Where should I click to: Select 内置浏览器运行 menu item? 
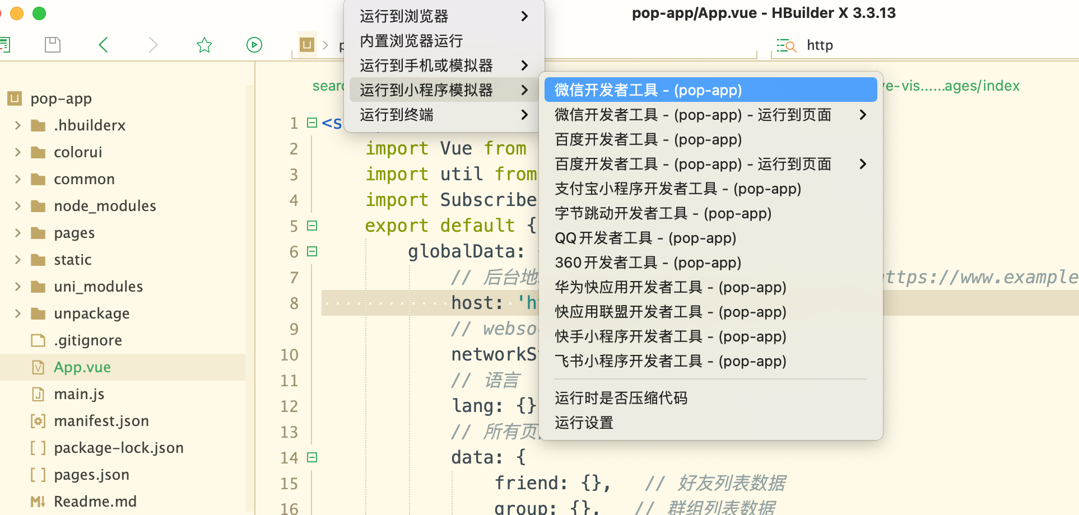pos(444,41)
